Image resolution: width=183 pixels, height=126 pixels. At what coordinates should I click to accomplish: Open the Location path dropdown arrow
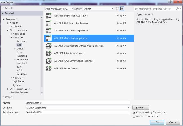point(128,108)
